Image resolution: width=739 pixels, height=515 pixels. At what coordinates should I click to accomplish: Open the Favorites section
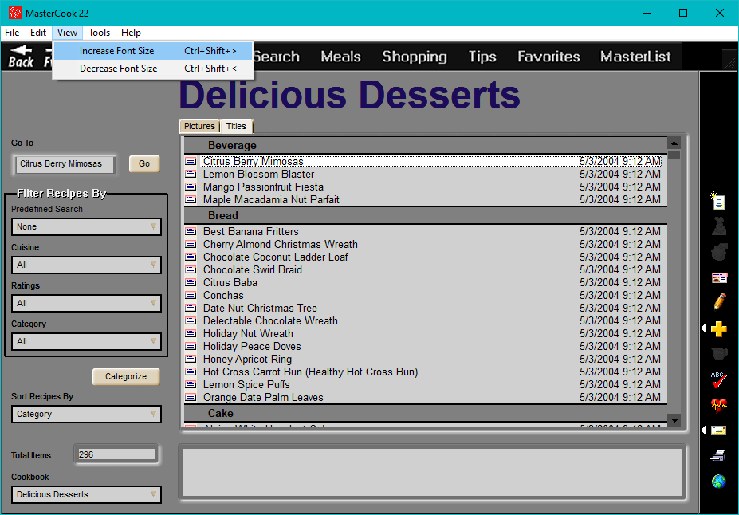548,57
